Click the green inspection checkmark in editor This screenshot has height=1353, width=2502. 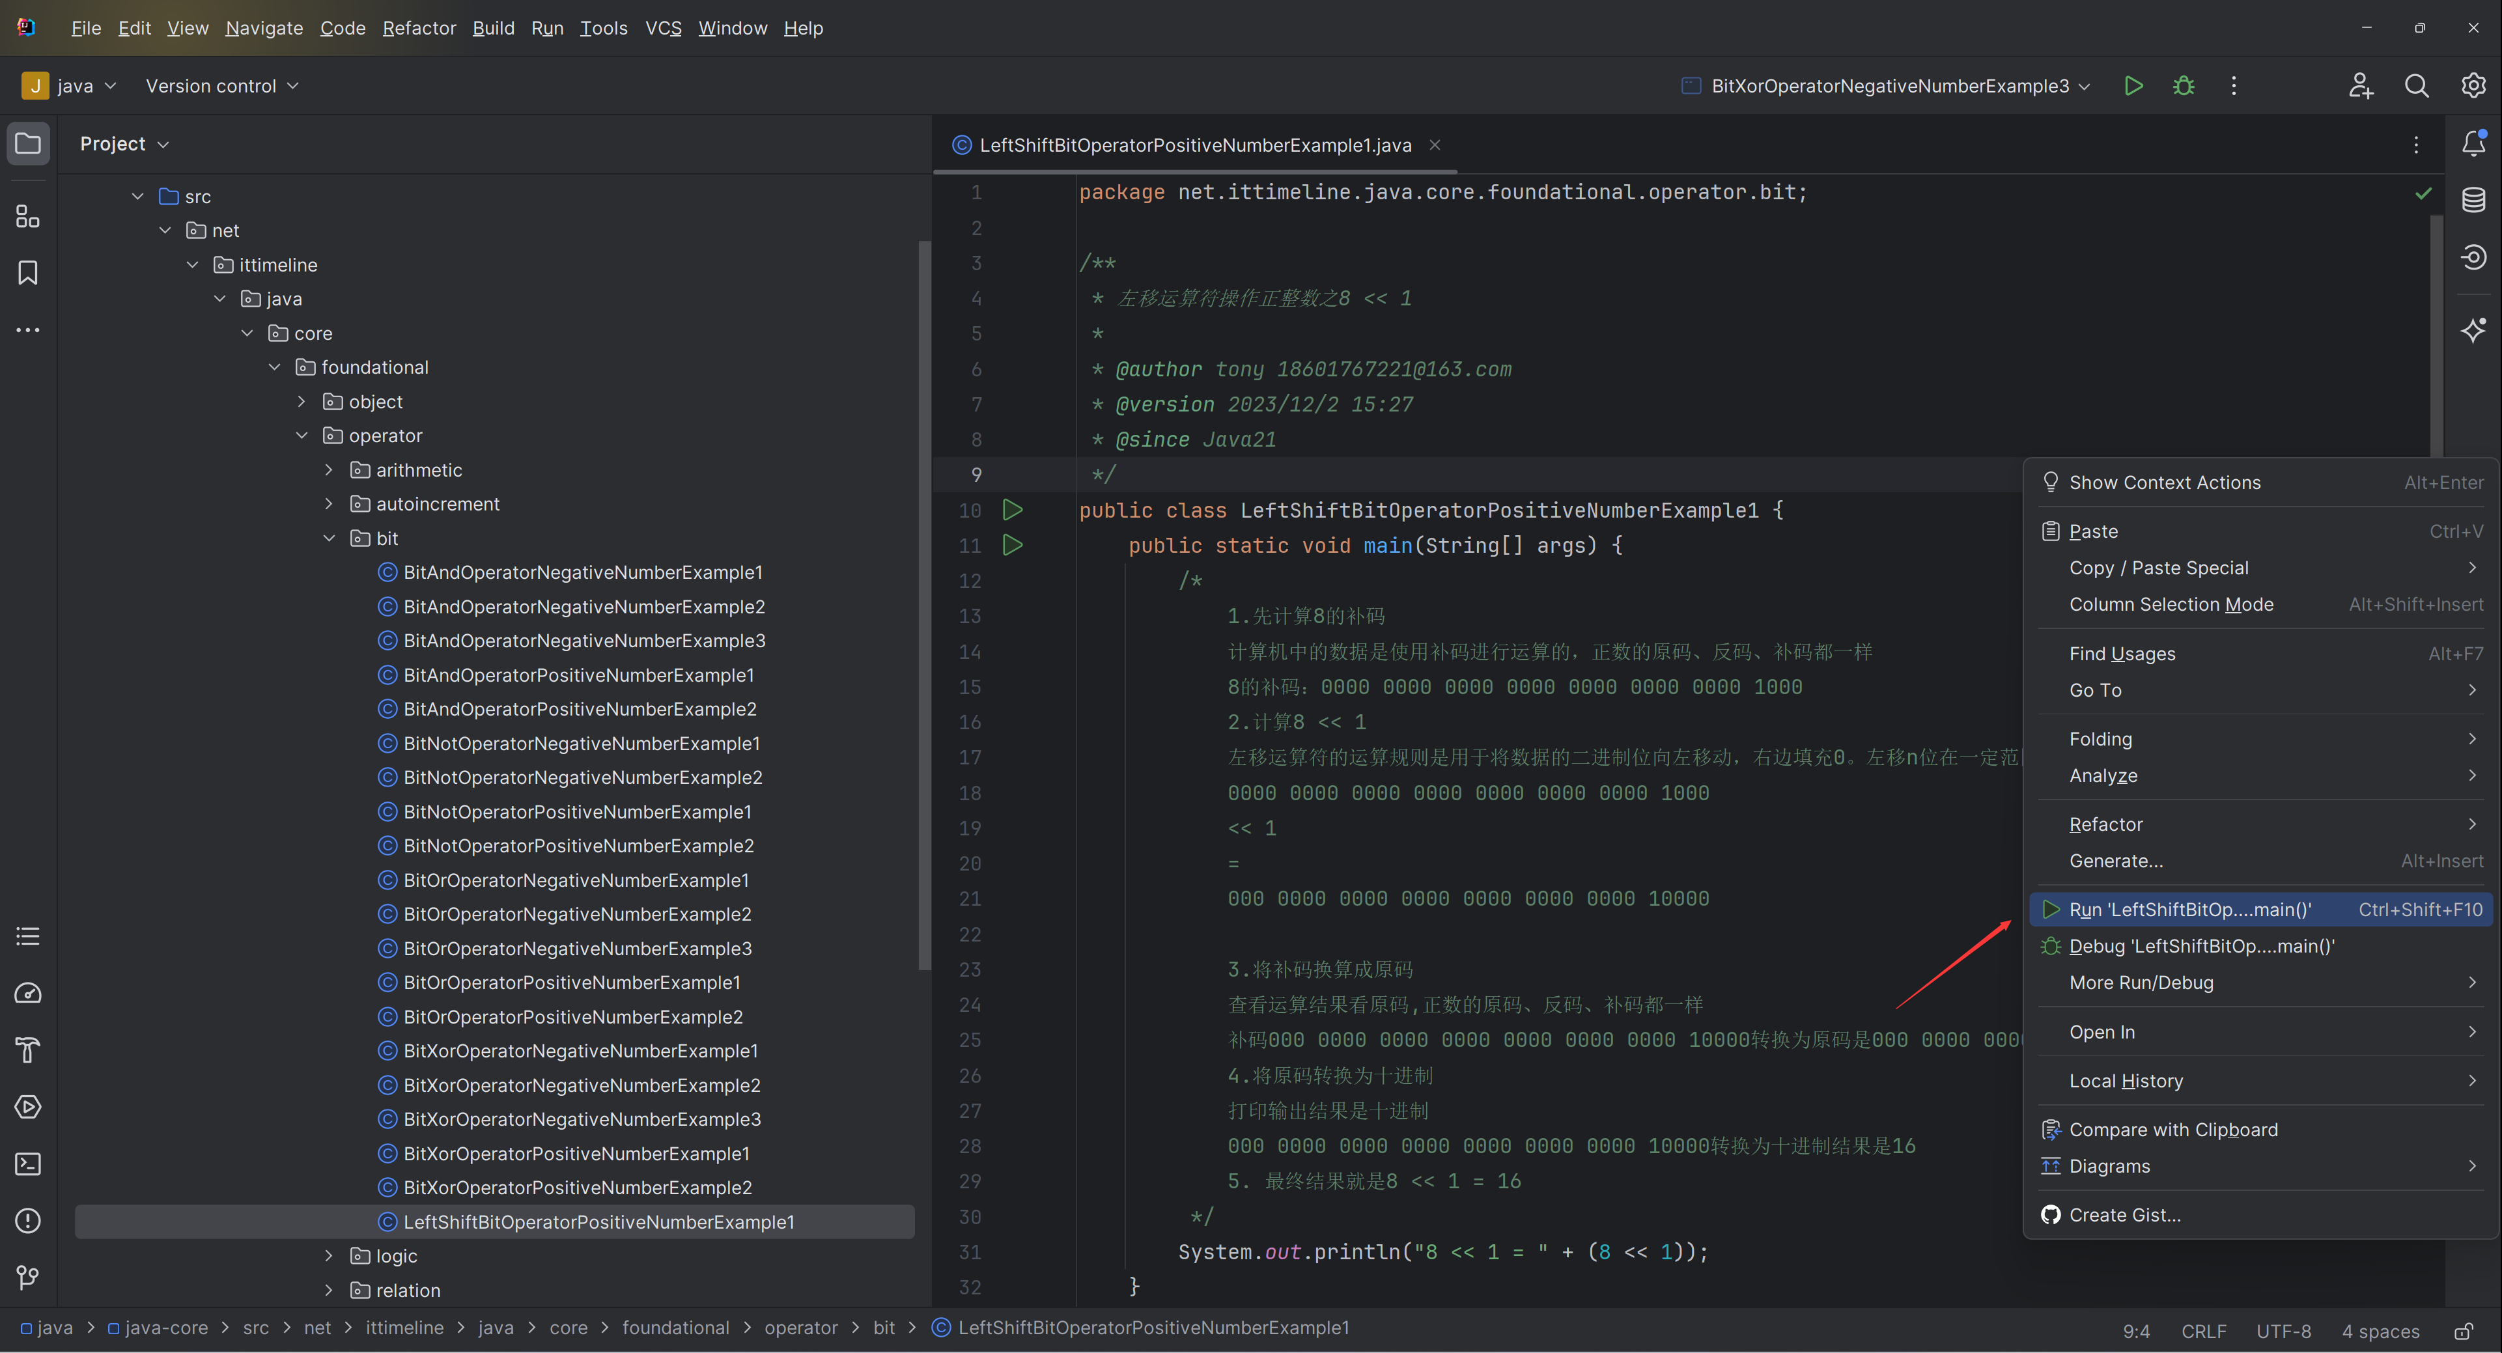pyautogui.click(x=2423, y=193)
